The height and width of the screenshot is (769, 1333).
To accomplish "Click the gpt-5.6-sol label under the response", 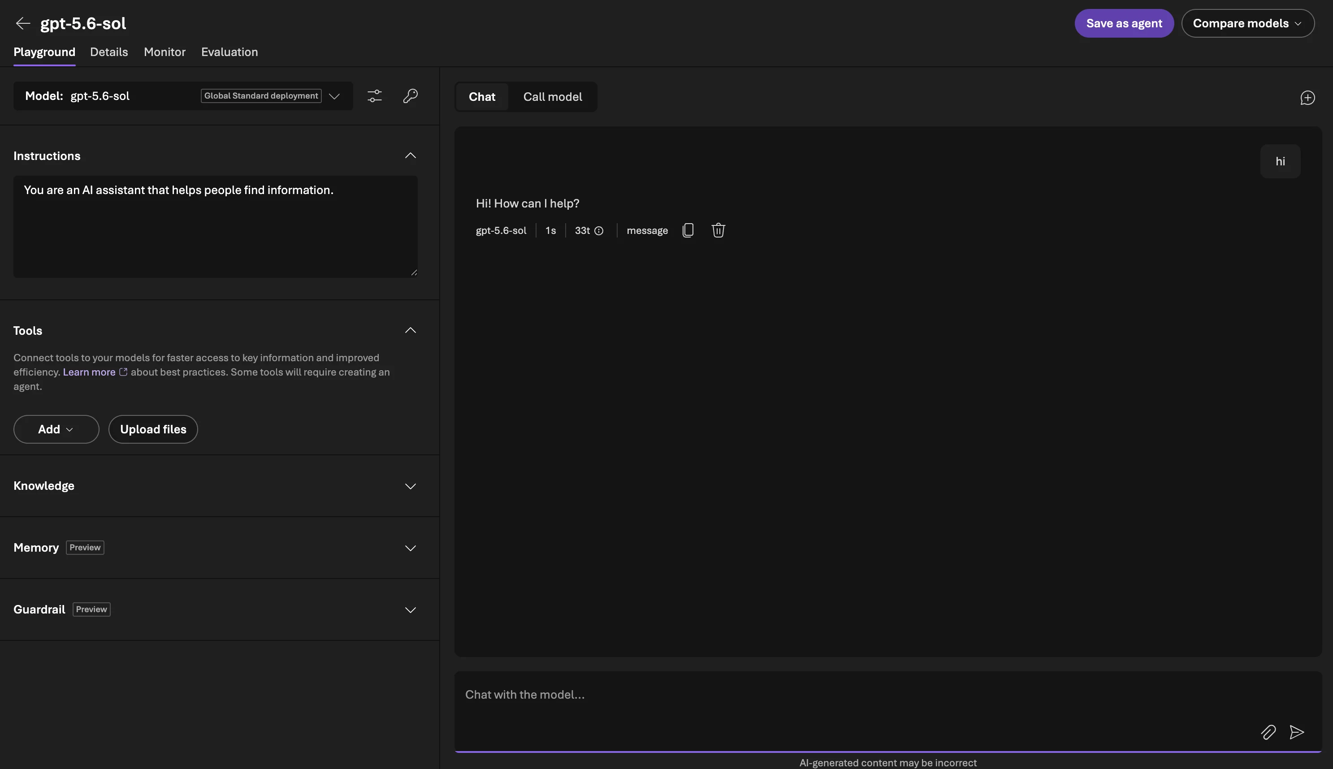I will [501, 231].
